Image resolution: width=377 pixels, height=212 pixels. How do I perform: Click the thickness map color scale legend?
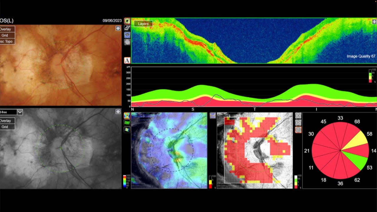pyautogui.click(x=125, y=182)
